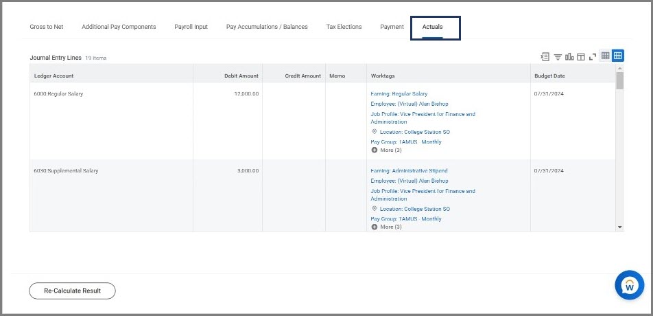
Task: Open the column preferences icon
Action: tap(580, 56)
